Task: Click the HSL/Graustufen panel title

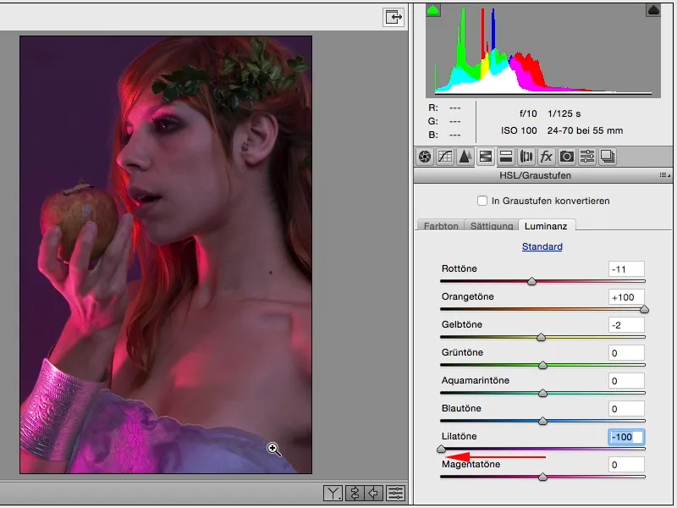Action: [535, 175]
